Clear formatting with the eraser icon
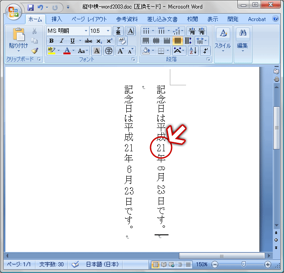The width and height of the screenshot is (284, 273). point(122,41)
